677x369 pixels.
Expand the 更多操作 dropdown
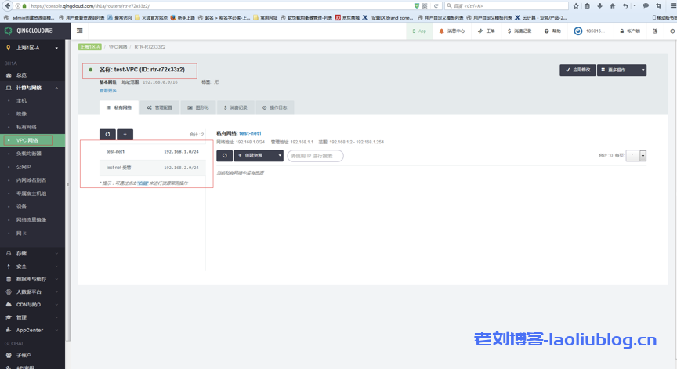[625, 70]
